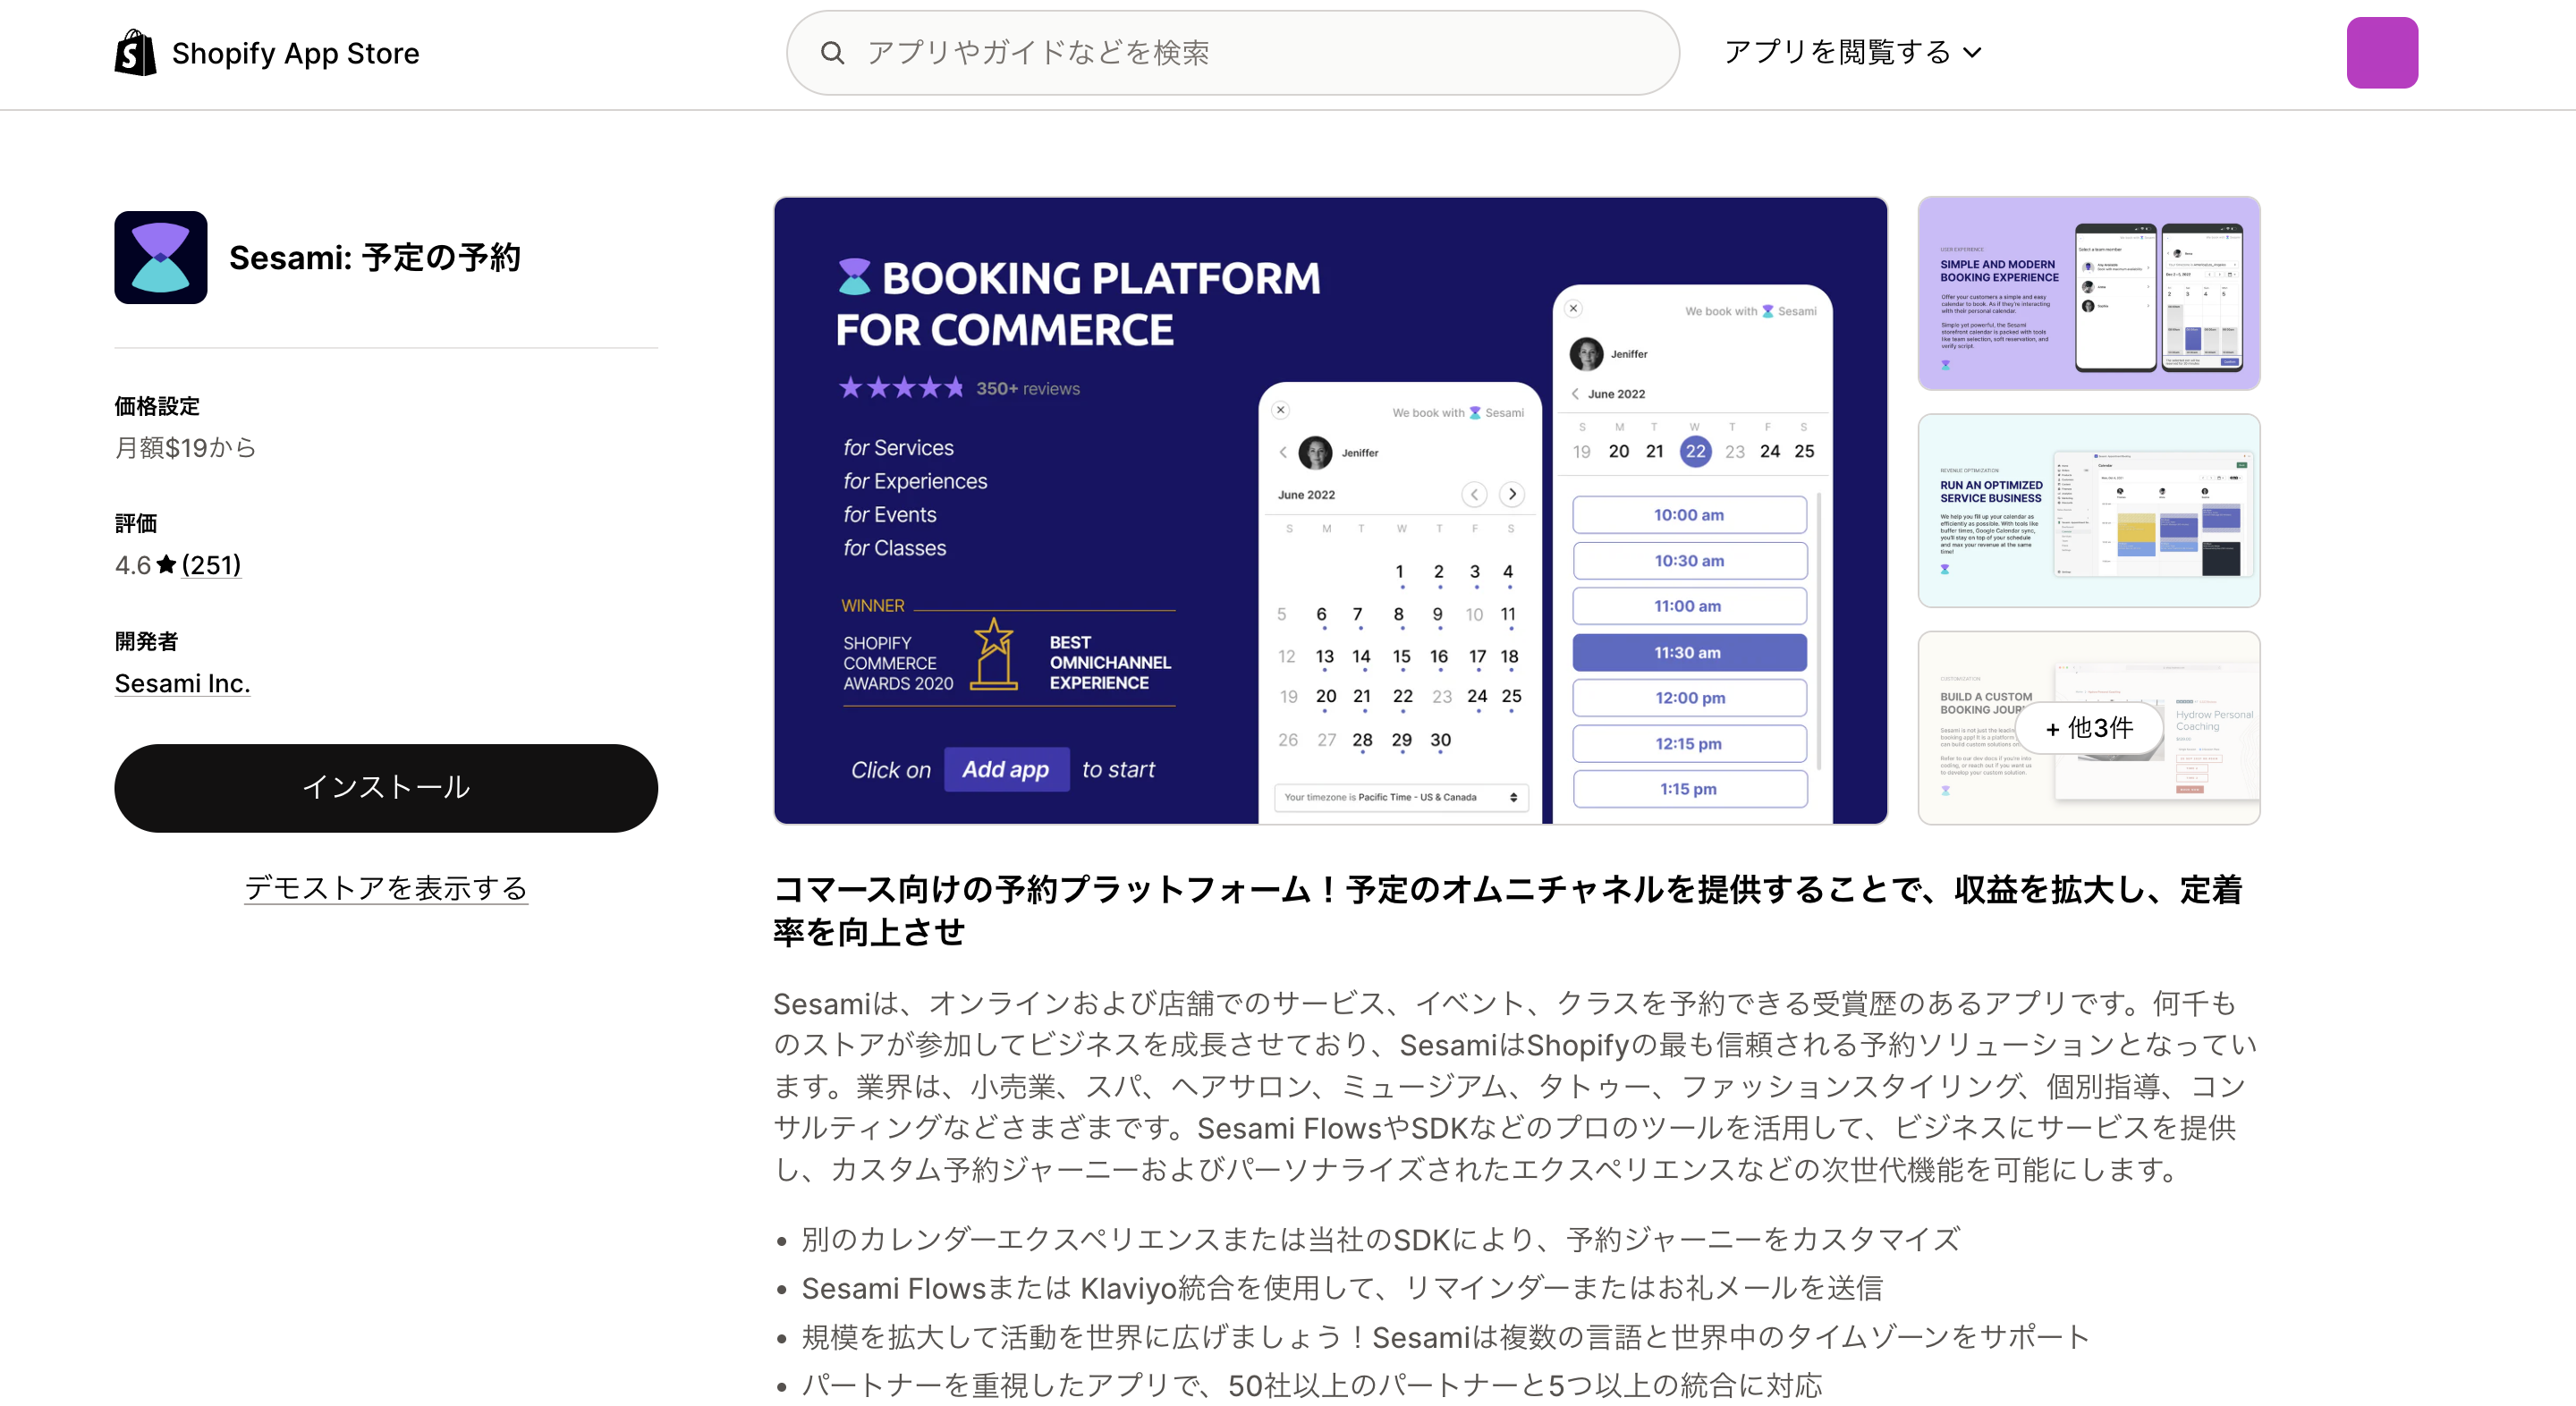Open the main Booking Platform hero image

pos(1330,510)
